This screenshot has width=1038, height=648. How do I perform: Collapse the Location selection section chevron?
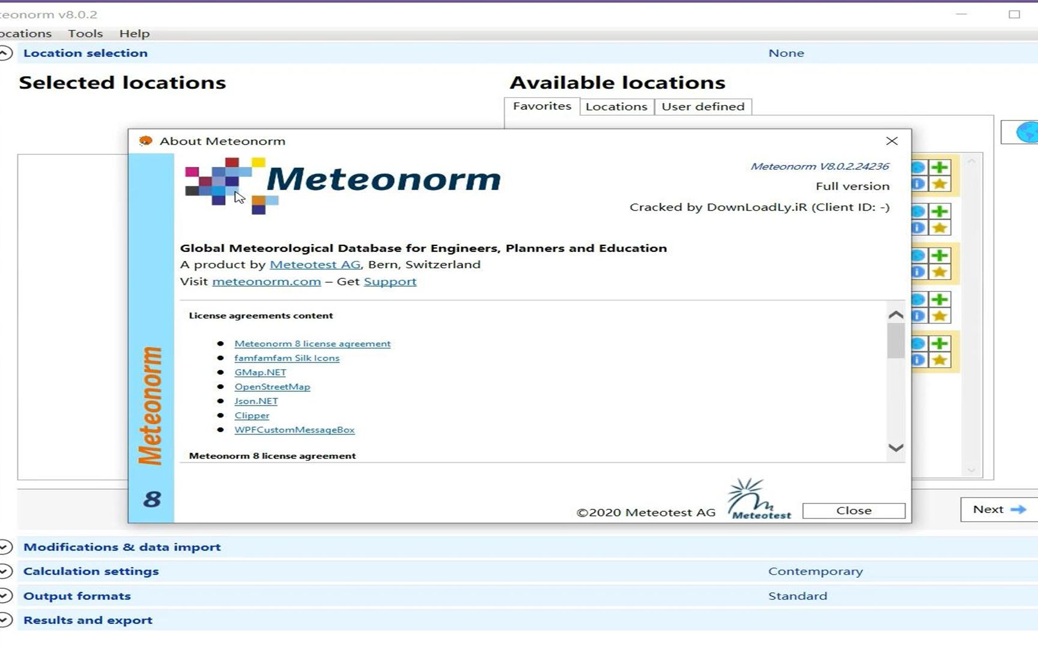pos(5,53)
